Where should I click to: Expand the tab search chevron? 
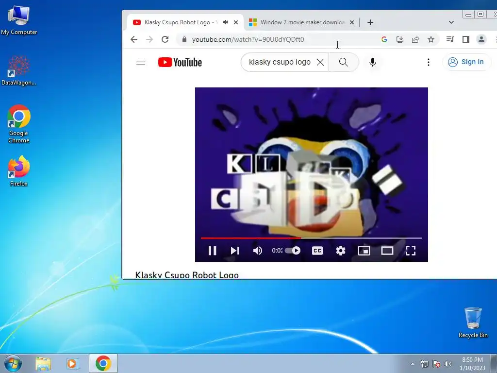pyautogui.click(x=451, y=22)
